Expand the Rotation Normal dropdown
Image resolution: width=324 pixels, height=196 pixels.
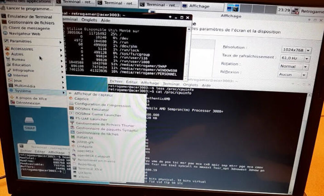(x=294, y=67)
